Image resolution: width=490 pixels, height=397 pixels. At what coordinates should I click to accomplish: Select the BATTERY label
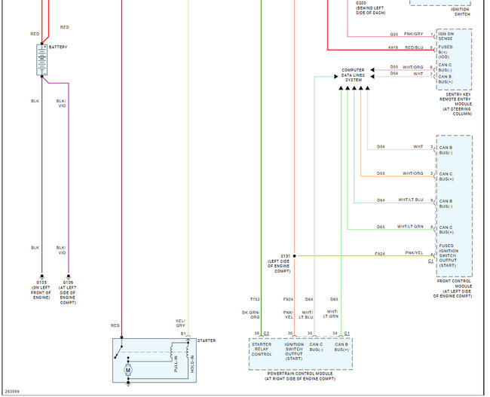(x=58, y=47)
